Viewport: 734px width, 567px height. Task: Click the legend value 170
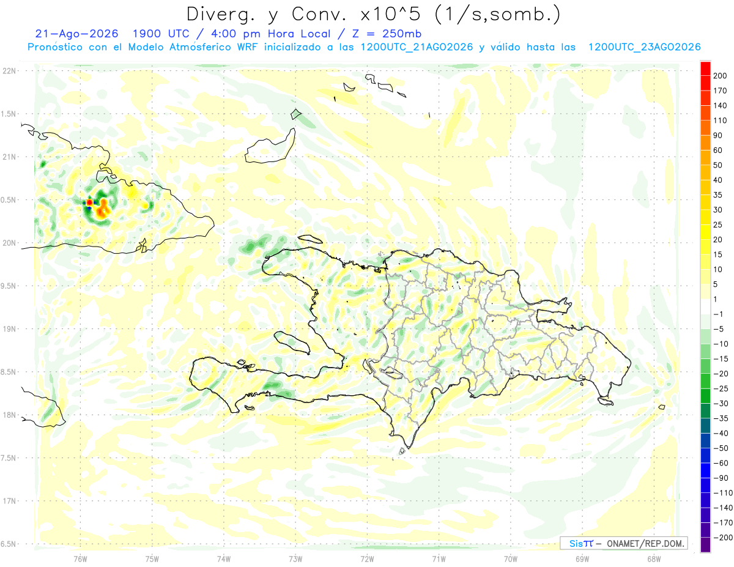coord(721,91)
